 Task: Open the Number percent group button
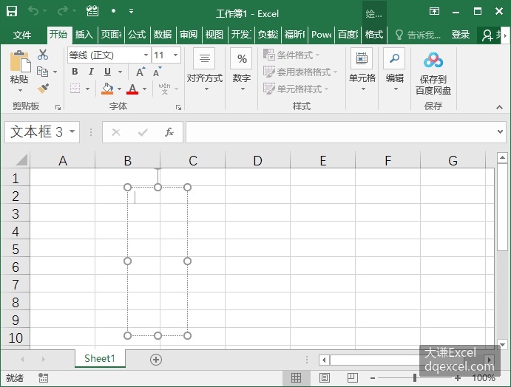(242, 69)
